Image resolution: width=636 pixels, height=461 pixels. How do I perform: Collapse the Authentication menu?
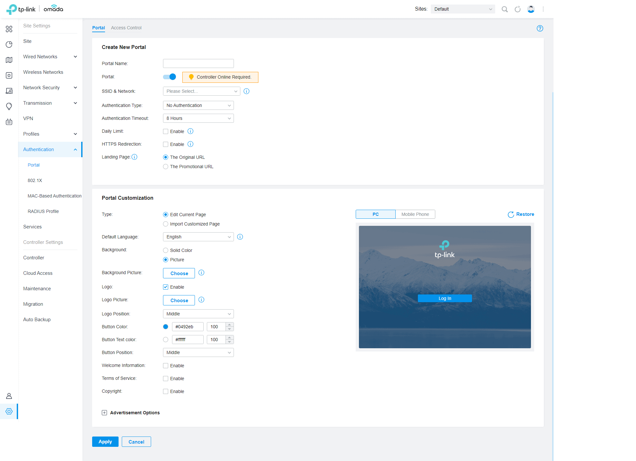click(x=50, y=149)
